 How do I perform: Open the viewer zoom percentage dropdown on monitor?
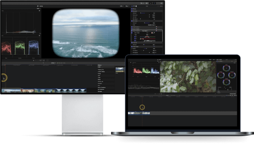(x=122, y=6)
